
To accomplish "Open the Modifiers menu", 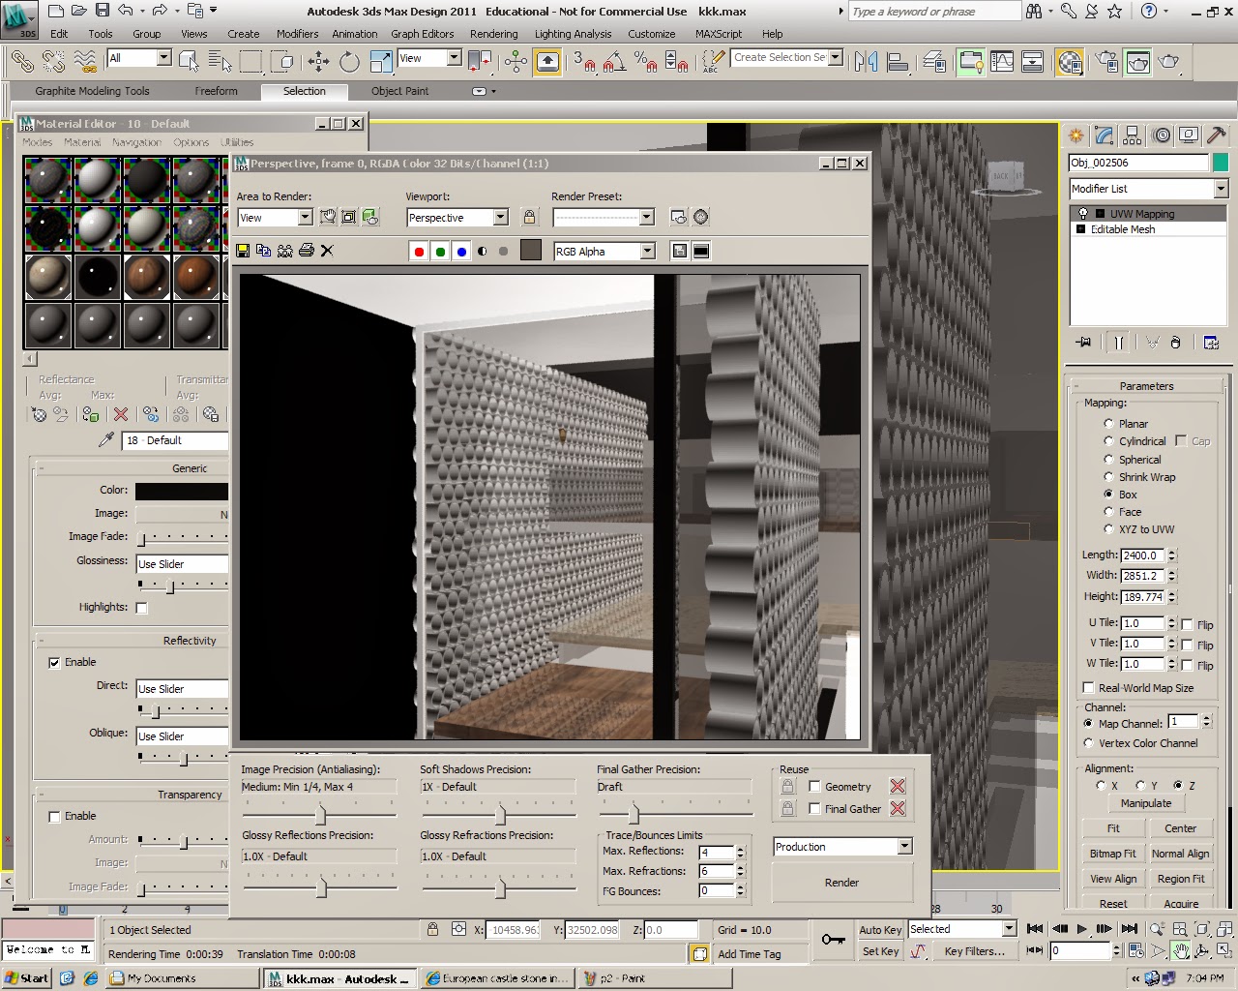I will [297, 34].
